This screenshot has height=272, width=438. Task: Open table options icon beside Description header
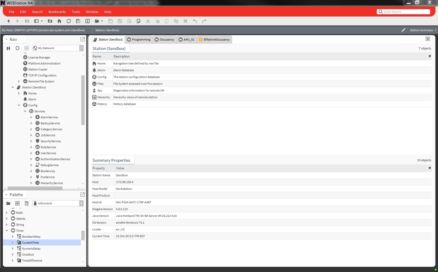coord(430,56)
